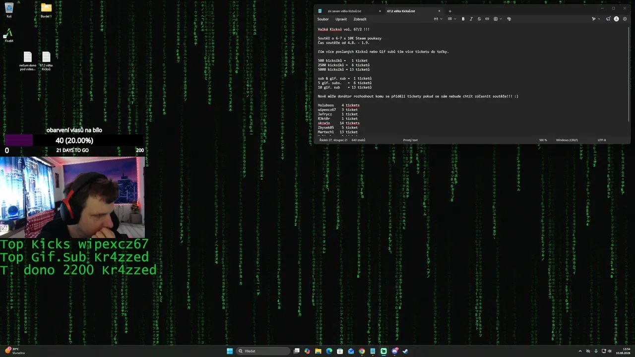Open the Zobrazit menu
The image size is (635, 357).
point(360,19)
